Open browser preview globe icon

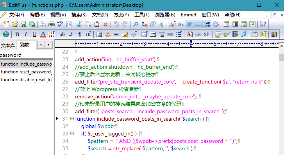(x=6, y=34)
